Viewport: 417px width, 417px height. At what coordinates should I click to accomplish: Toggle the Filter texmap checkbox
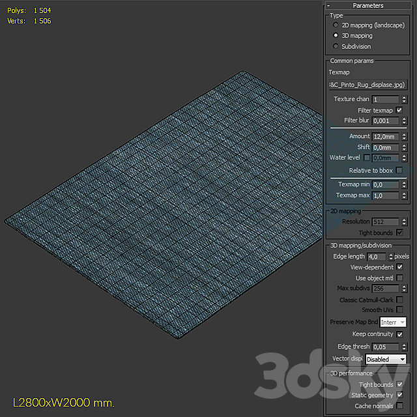coord(399,110)
